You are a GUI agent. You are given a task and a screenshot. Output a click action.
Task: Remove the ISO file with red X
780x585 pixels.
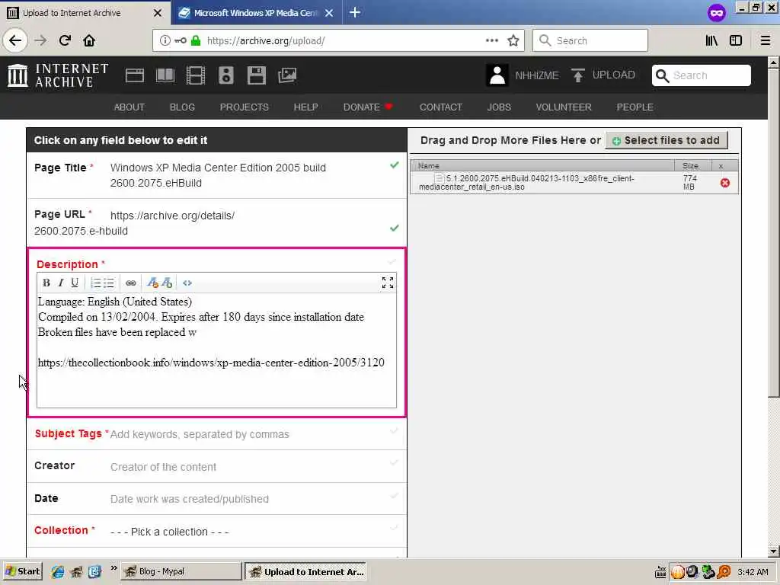pos(725,183)
